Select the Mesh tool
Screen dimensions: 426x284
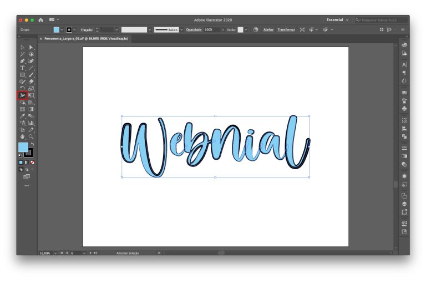[x=22, y=109]
